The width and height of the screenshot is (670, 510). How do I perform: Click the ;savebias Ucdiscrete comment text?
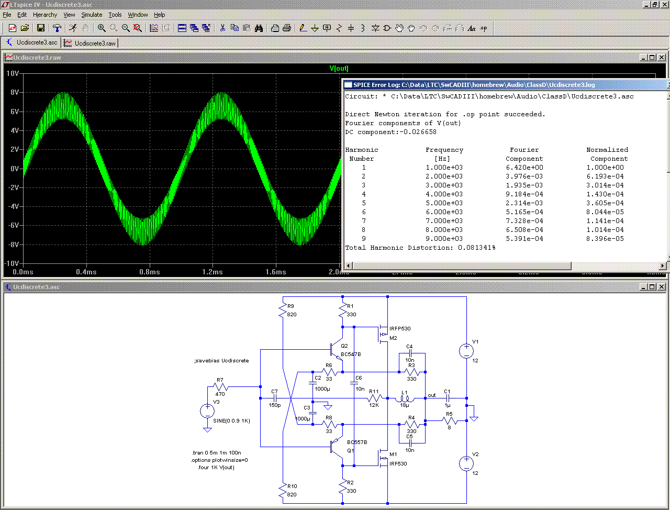tap(221, 361)
